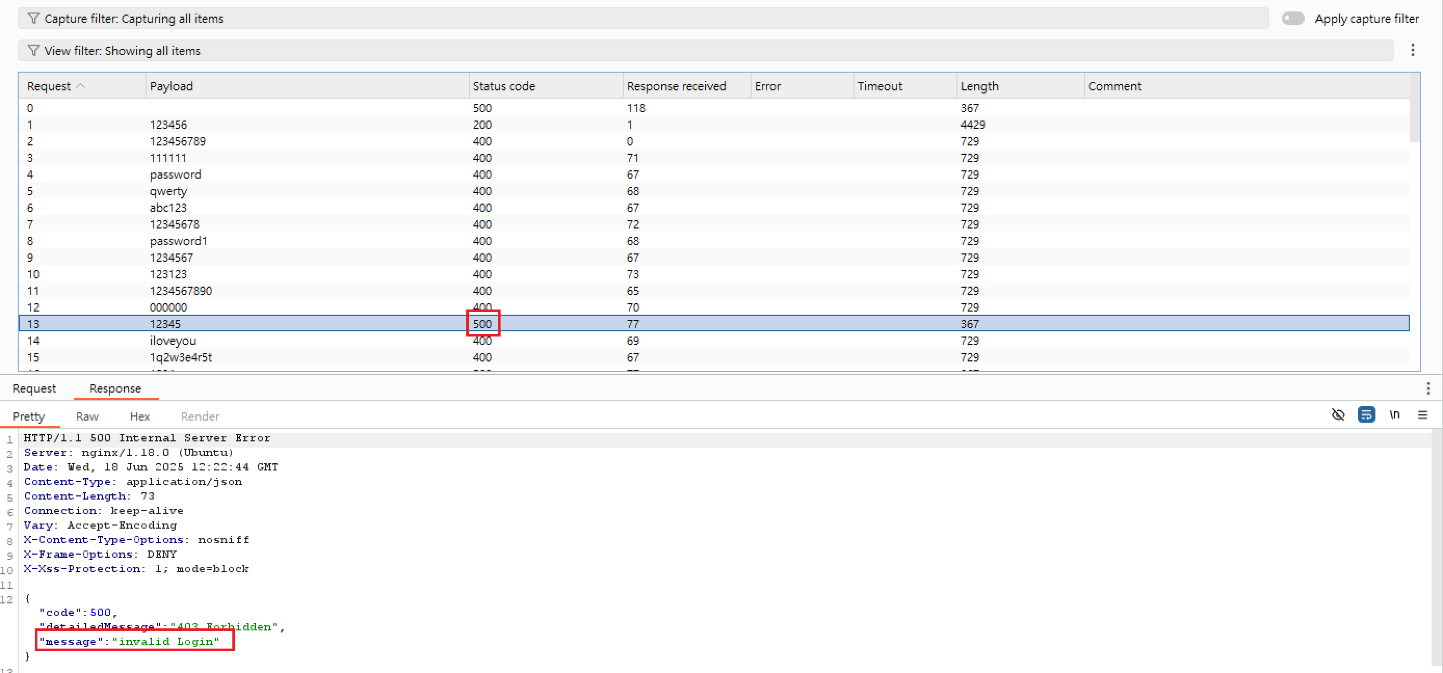Image resolution: width=1443 pixels, height=673 pixels.
Task: Open the results table options kebab menu
Action: pyautogui.click(x=1412, y=50)
